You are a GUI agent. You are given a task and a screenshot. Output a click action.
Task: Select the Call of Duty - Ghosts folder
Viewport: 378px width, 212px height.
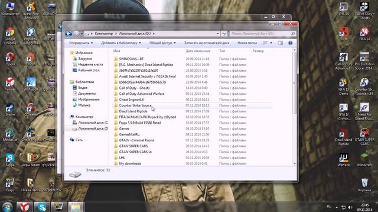134,88
